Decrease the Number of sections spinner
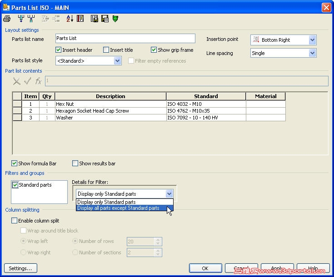The width and height of the screenshot is (334, 277). click(x=158, y=254)
